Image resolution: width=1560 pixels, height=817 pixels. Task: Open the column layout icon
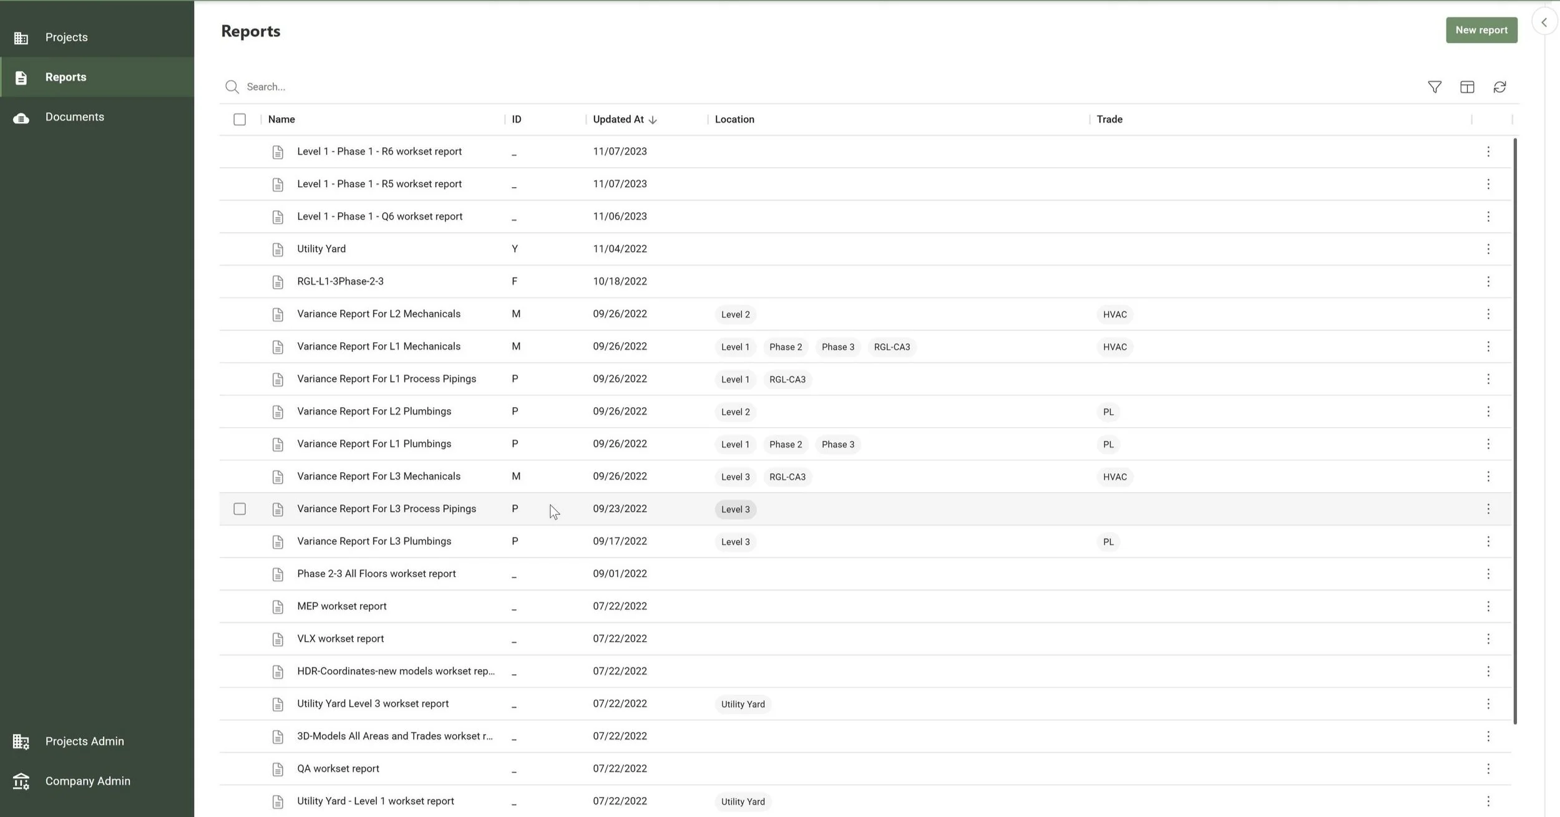[x=1467, y=87]
